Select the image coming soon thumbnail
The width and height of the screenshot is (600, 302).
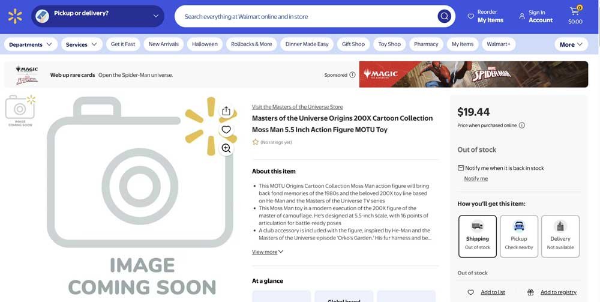tap(20, 110)
